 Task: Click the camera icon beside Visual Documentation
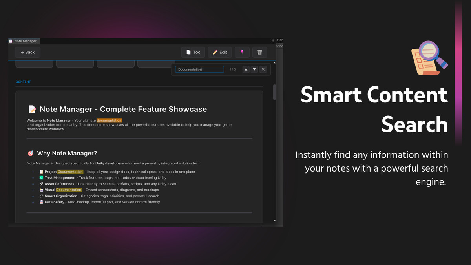(x=41, y=190)
